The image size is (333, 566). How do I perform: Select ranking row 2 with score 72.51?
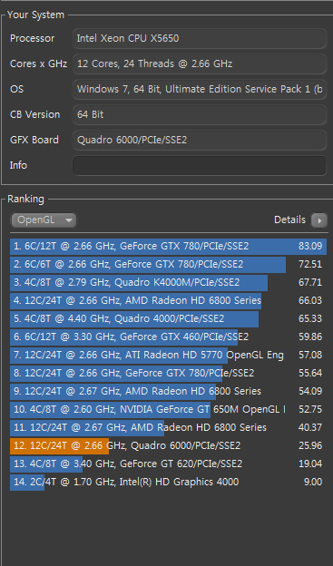point(168,264)
